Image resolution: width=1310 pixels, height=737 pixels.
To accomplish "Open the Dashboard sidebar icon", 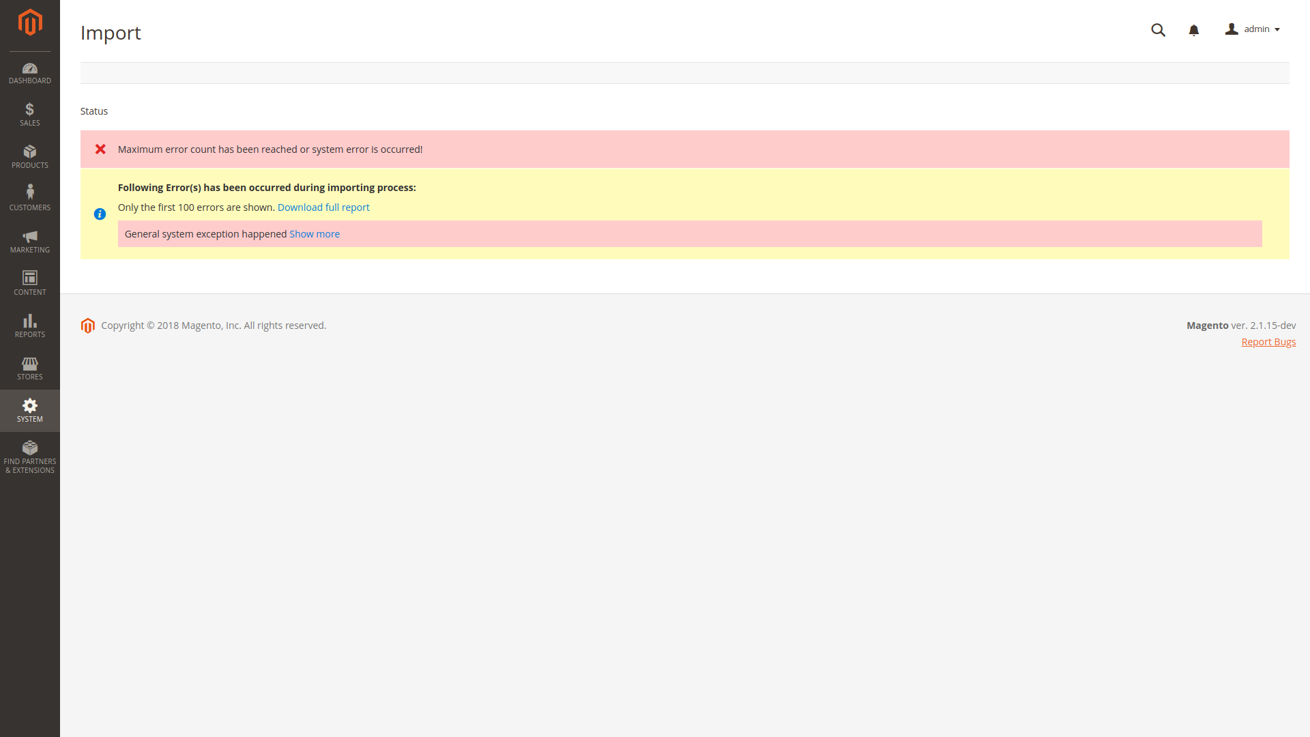I will coord(30,73).
